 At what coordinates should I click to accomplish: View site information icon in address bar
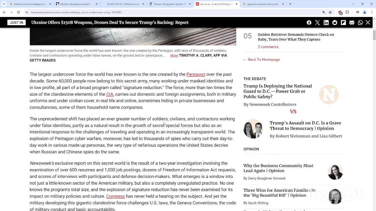pos(27,12)
